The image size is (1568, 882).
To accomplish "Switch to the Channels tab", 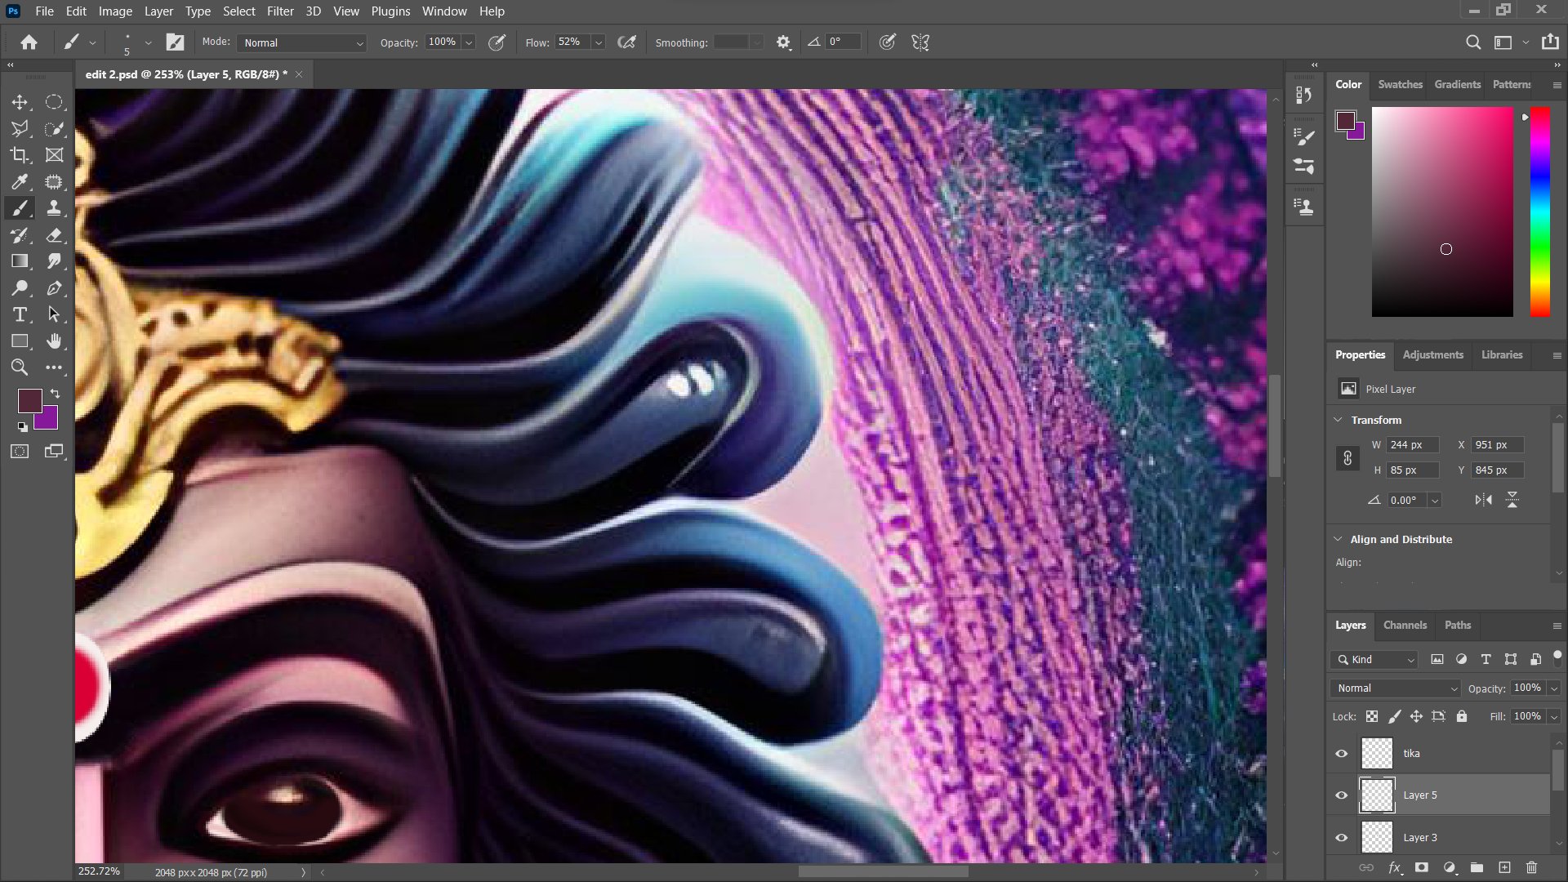I will point(1405,625).
